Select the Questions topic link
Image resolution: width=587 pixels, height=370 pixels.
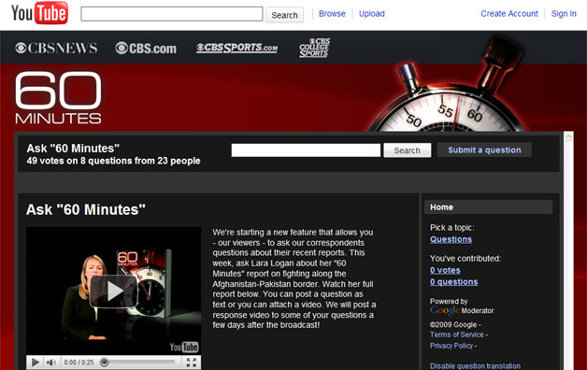[x=451, y=239]
